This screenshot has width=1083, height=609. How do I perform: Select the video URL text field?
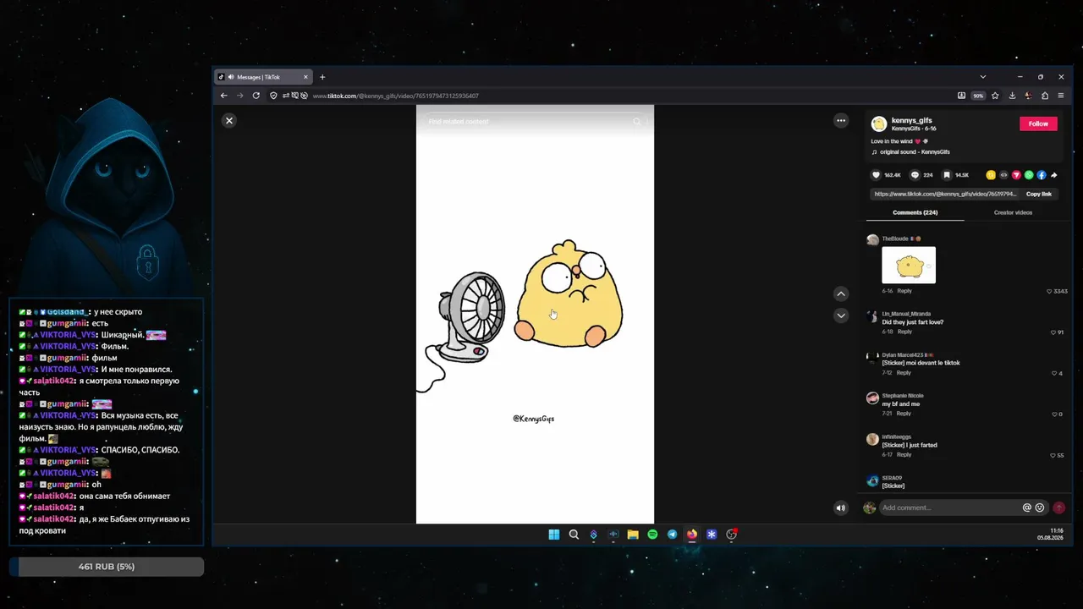pyautogui.click(x=945, y=194)
